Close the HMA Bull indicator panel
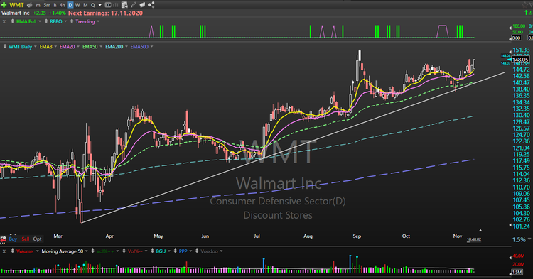Screen dimensions: 533x279 pos(4,21)
